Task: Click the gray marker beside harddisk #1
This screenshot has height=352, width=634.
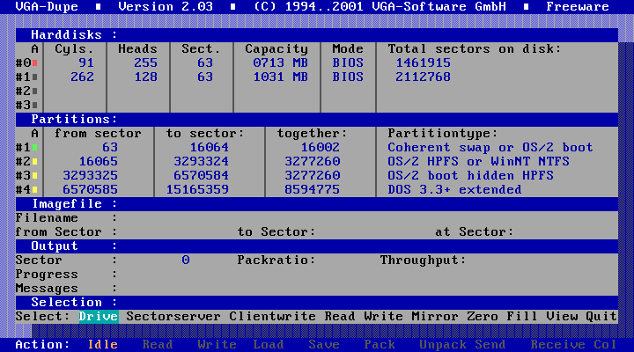Action: coord(34,77)
